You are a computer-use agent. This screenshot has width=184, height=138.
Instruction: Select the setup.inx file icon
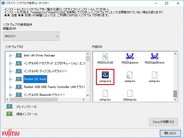(154, 75)
